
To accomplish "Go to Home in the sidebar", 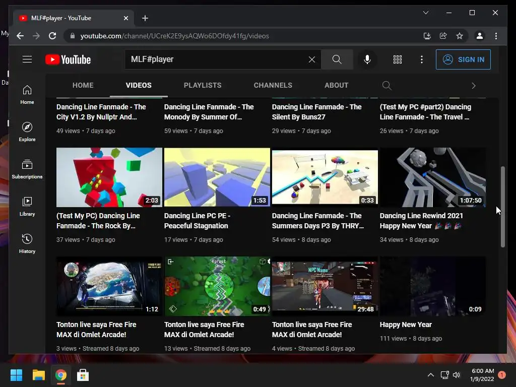I will 27,95.
